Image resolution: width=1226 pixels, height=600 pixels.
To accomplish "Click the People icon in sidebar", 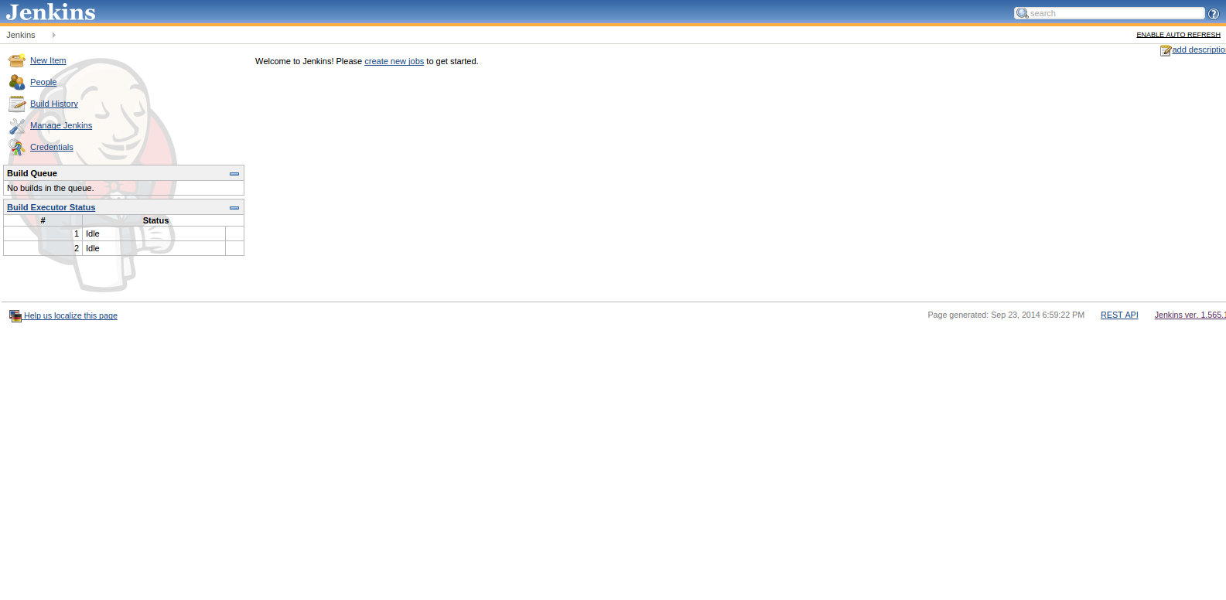I will [17, 82].
